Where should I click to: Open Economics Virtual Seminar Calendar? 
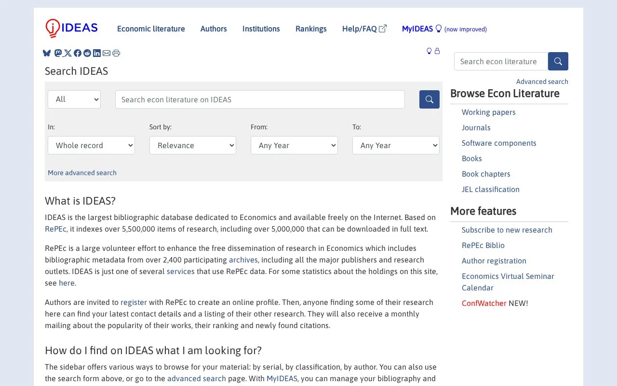click(508, 282)
